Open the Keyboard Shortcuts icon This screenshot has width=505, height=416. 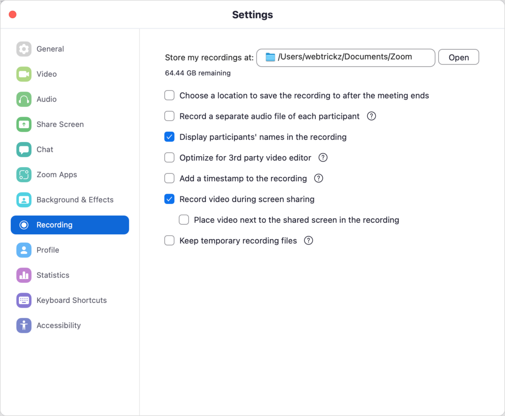tap(24, 300)
